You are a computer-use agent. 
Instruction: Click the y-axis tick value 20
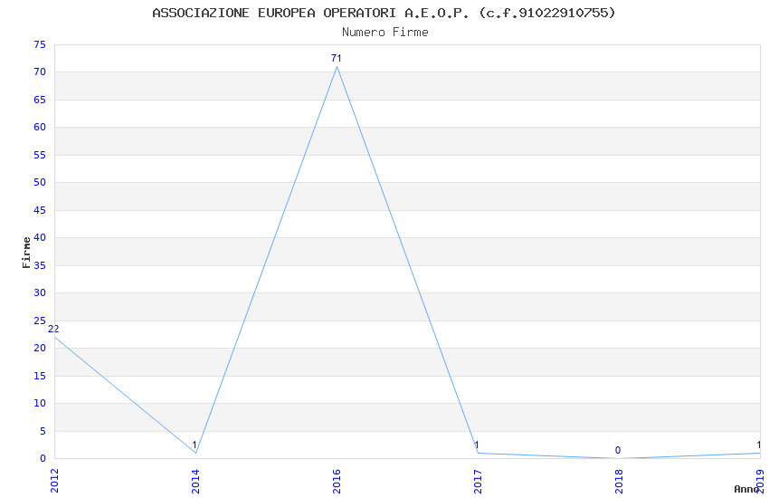[40, 348]
